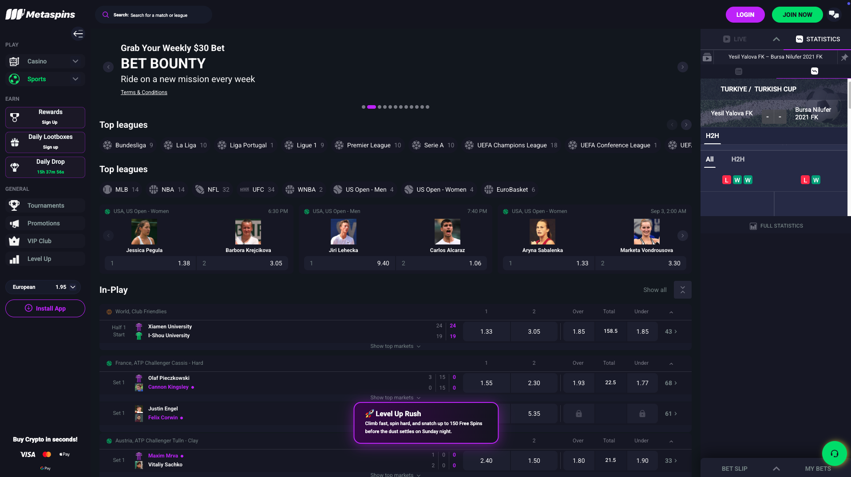The height and width of the screenshot is (477, 851).
Task: Select the All form filter
Action: tap(709, 159)
